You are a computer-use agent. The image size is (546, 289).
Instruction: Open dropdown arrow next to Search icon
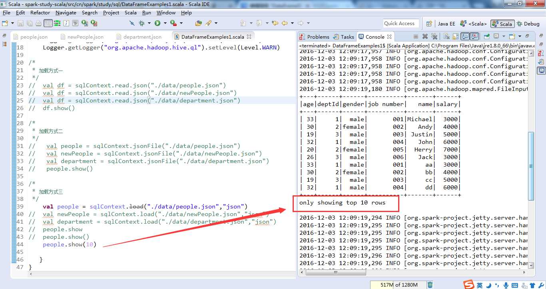click(216, 23)
